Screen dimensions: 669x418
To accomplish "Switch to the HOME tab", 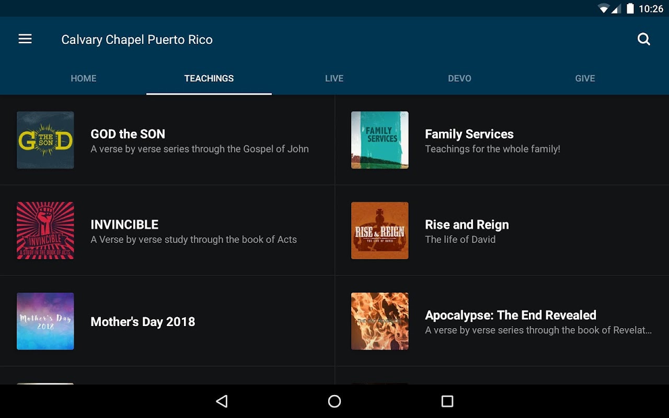I will 84,78.
